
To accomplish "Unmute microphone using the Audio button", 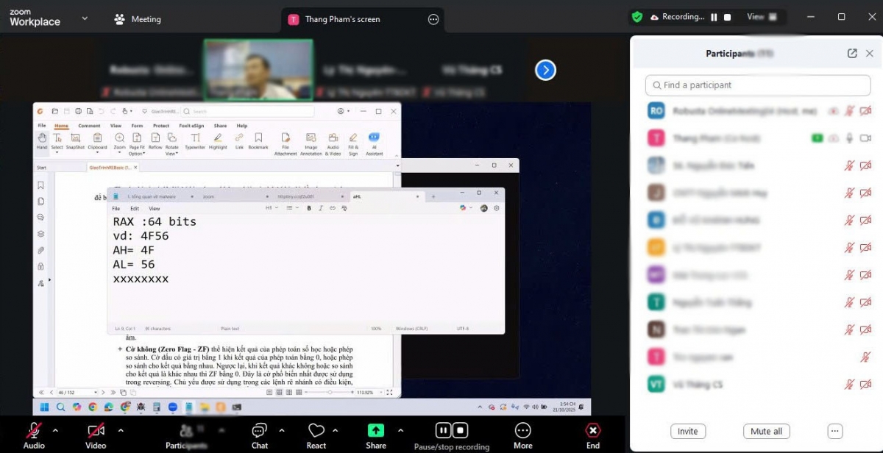I will (34, 435).
